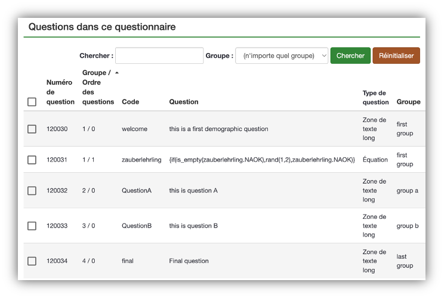The image size is (444, 298).
Task: Sort by Numéro de question column header
Action: pyautogui.click(x=60, y=92)
